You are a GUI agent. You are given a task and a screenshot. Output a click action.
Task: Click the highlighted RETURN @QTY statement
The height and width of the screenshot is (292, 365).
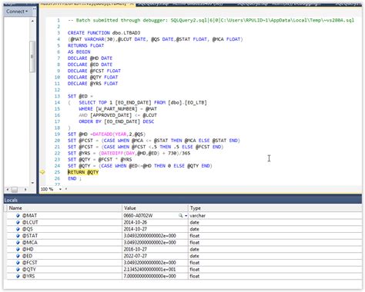point(83,172)
